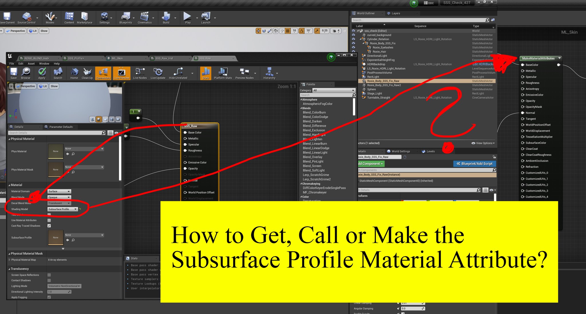Uncheck Cast Ray Traced Shadows
The height and width of the screenshot is (314, 586).
click(x=49, y=226)
